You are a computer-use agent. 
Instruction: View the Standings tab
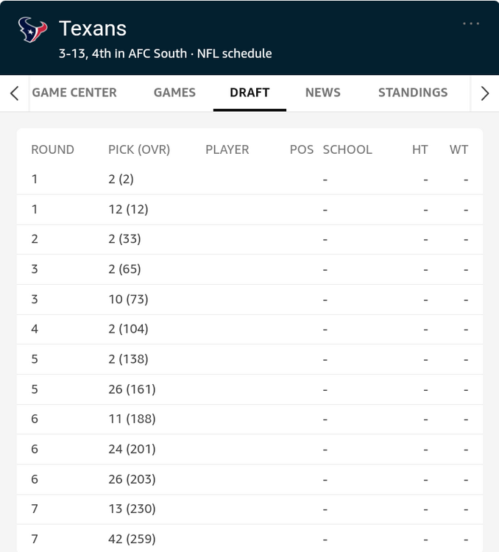click(412, 93)
